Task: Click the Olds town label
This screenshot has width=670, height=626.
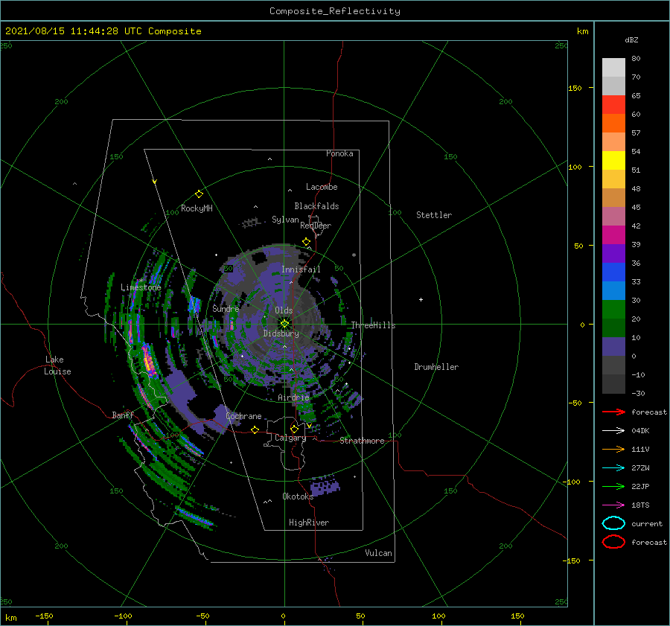Action: [284, 310]
